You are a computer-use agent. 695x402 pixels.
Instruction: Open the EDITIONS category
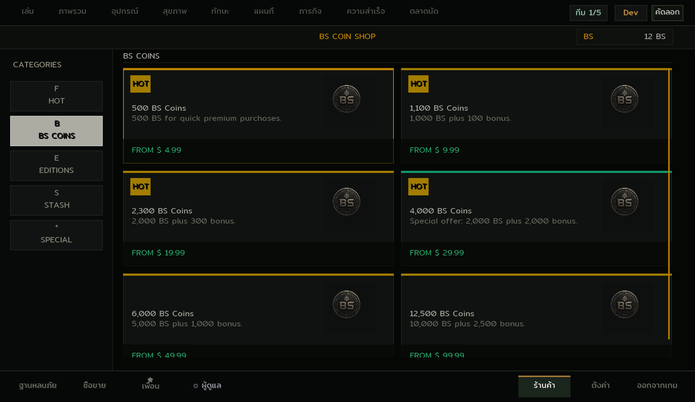[56, 166]
